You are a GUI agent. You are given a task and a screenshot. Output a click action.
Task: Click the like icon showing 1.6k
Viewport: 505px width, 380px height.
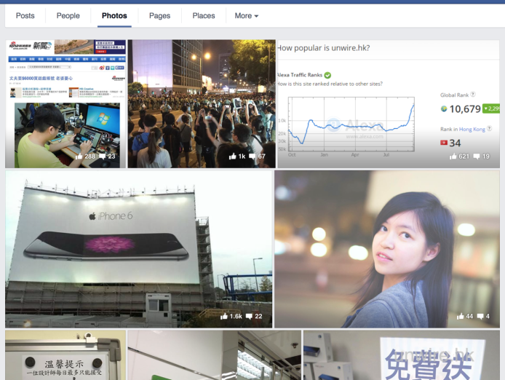click(x=224, y=316)
